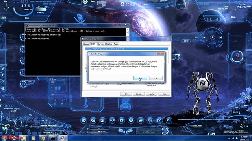Screen dimensions: 252x141
Task: Select the Boot tab
Action: click(93, 44)
